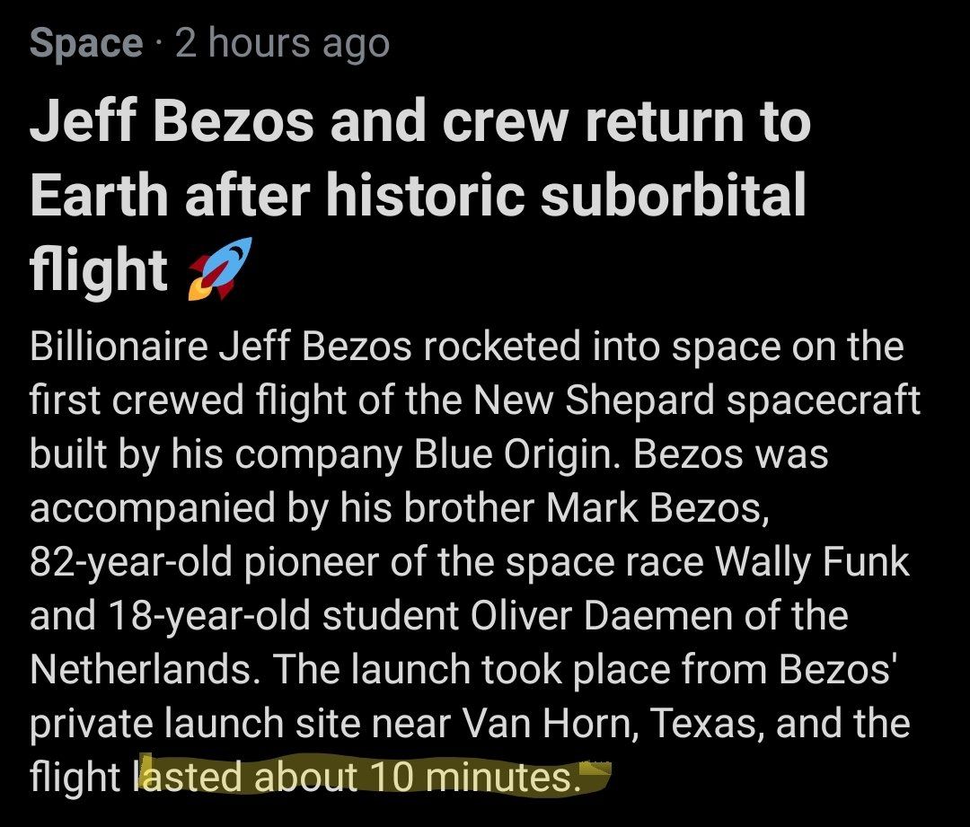Click the name "Wally Funk"

pyautogui.click(x=812, y=562)
